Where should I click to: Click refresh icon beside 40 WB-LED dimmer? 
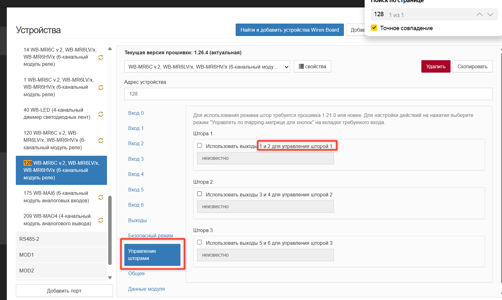(101, 114)
